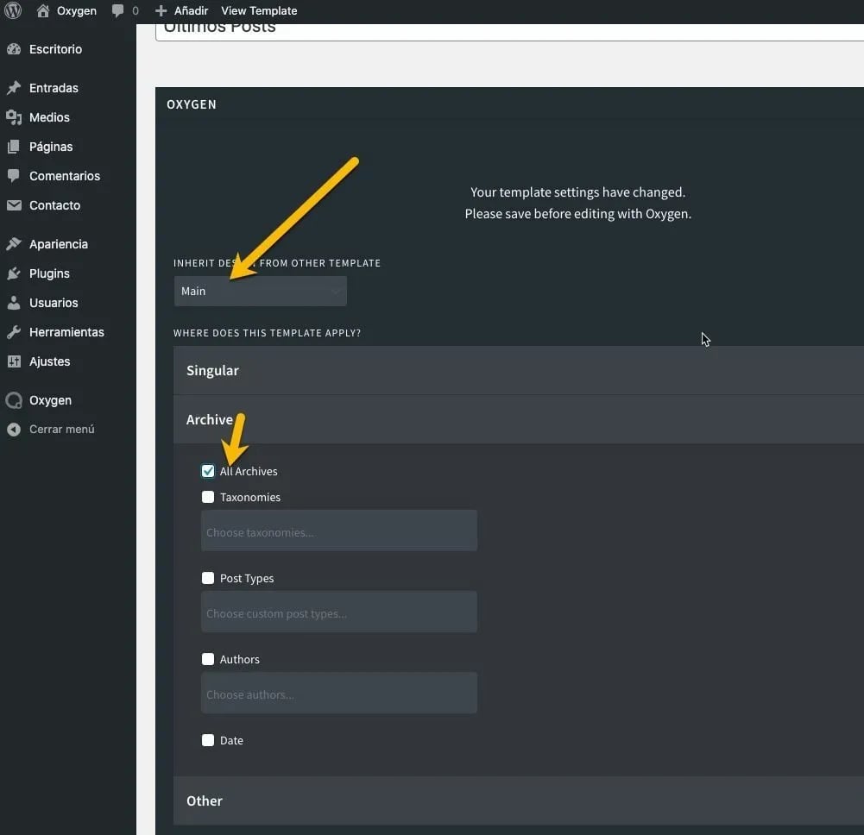The image size is (864, 835).
Task: Click the Medios media icon
Action: 14,117
